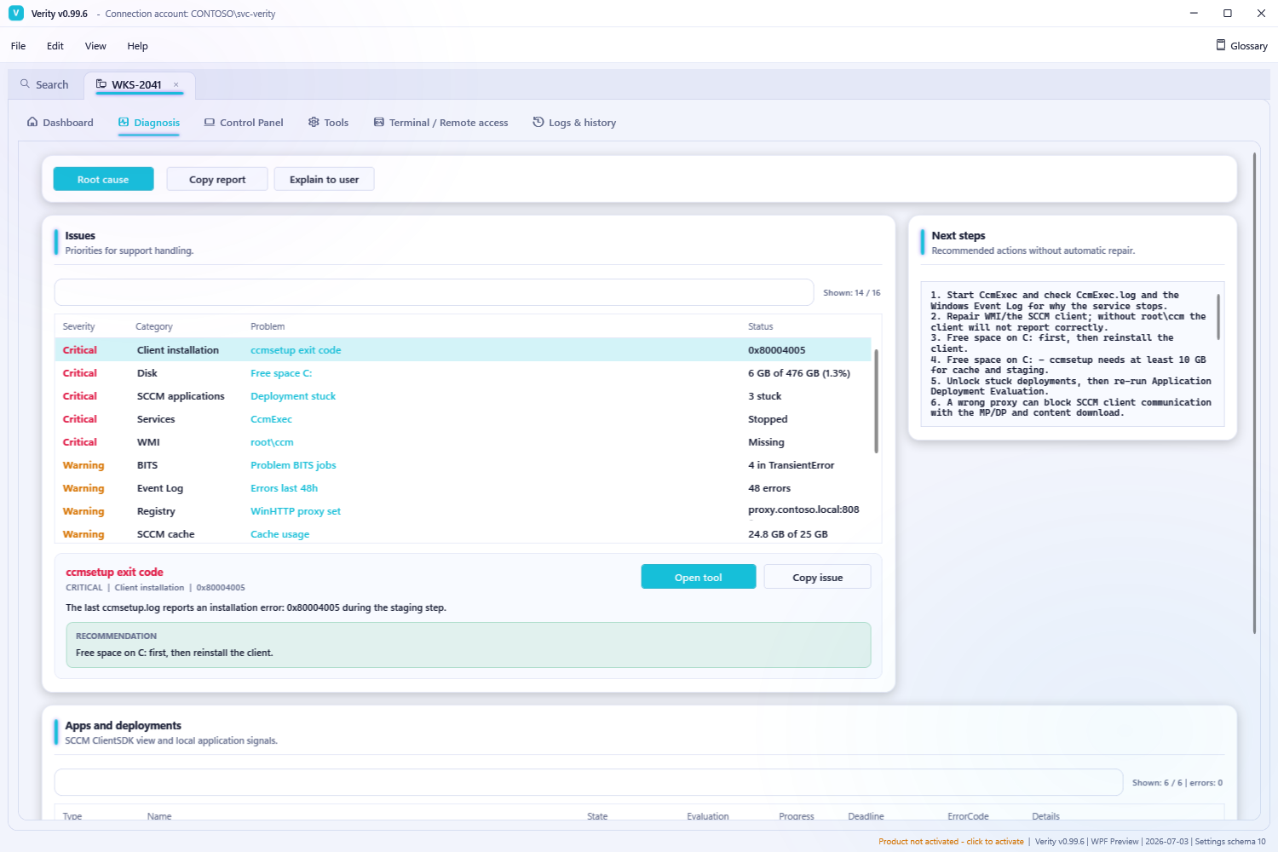This screenshot has width=1278, height=852.
Task: Open the View menu
Action: (x=95, y=46)
